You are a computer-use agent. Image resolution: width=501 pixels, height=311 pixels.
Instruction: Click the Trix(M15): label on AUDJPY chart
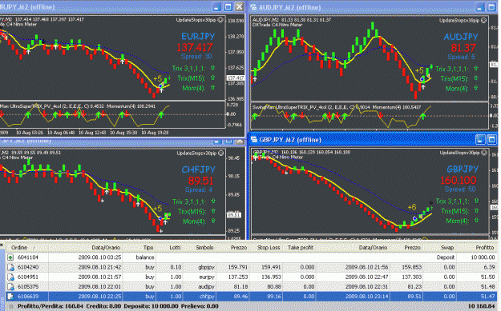pos(454,78)
